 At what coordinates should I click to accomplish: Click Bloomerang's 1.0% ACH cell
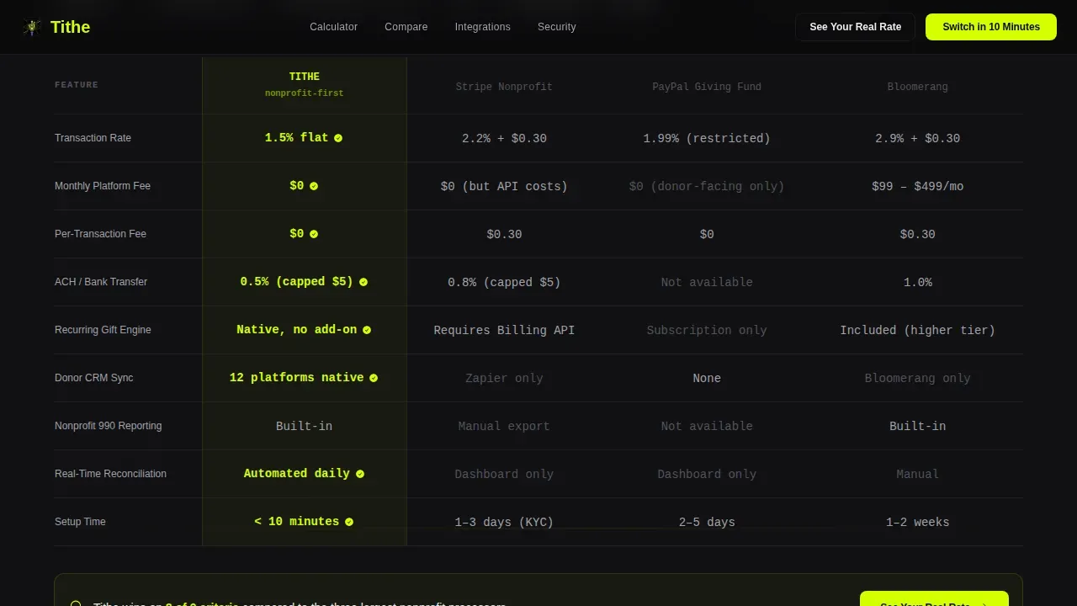pyautogui.click(x=917, y=283)
